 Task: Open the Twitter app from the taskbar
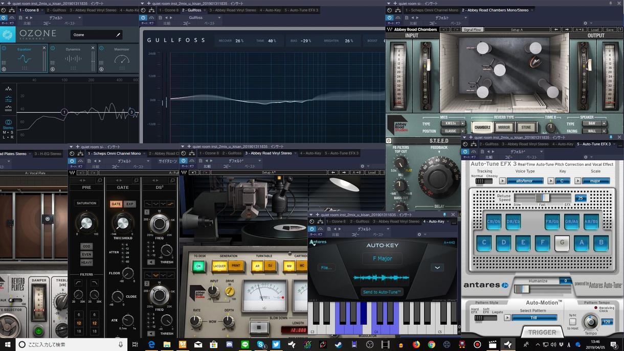pyautogui.click(x=276, y=345)
